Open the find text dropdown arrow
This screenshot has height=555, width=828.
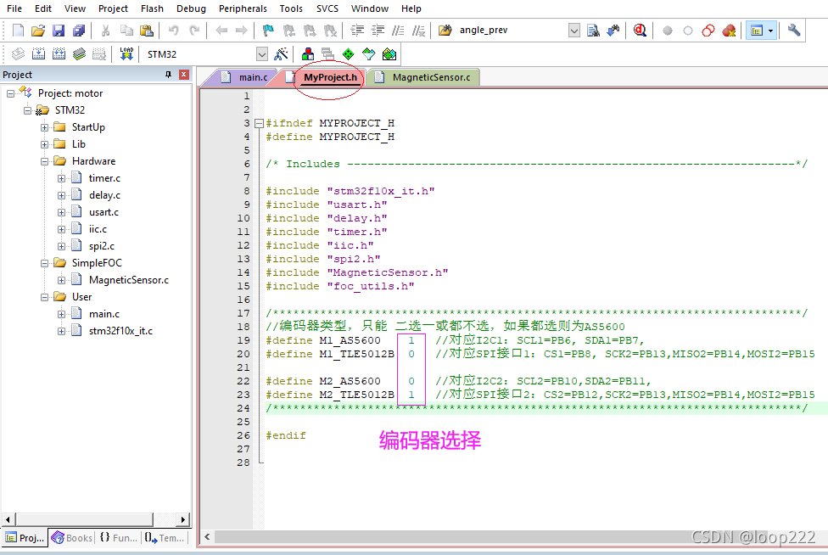574,30
